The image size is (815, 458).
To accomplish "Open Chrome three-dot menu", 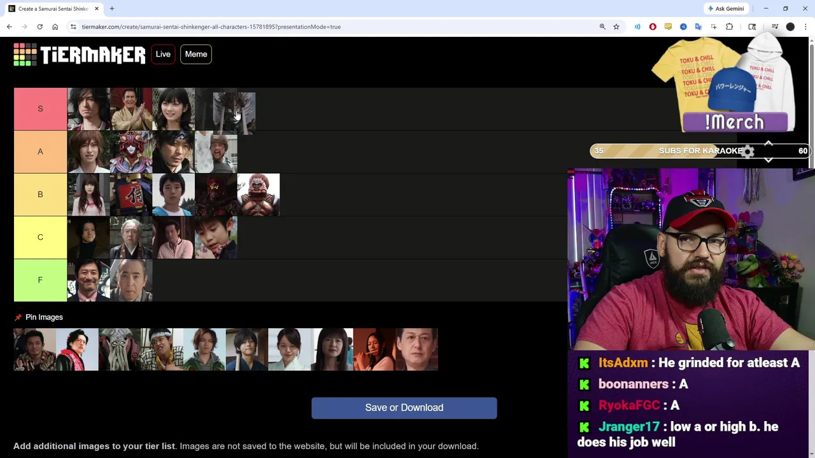I will 805,27.
